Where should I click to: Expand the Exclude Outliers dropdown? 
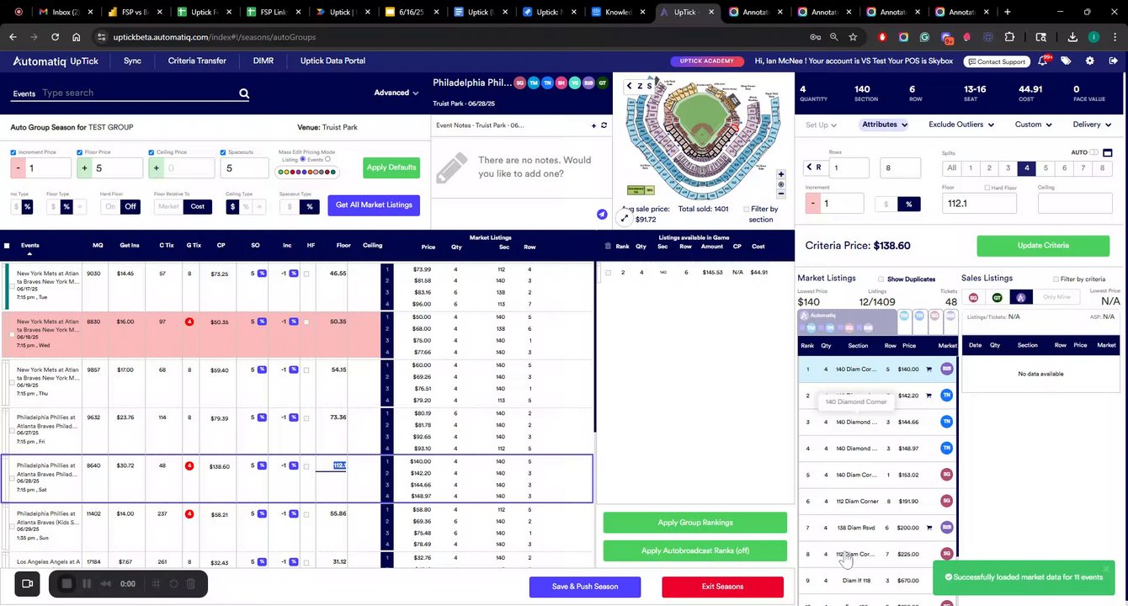coord(961,125)
